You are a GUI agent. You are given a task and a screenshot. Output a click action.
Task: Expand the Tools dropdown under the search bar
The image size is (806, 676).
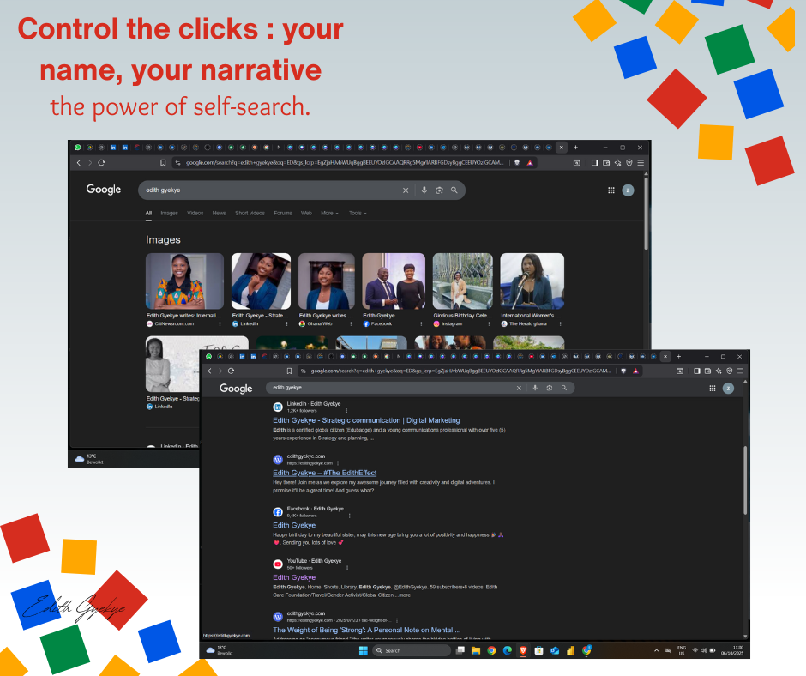tap(357, 213)
